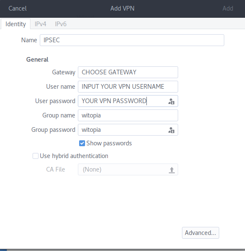Switch to the IPv4 tab
245x251 pixels.
click(x=40, y=24)
